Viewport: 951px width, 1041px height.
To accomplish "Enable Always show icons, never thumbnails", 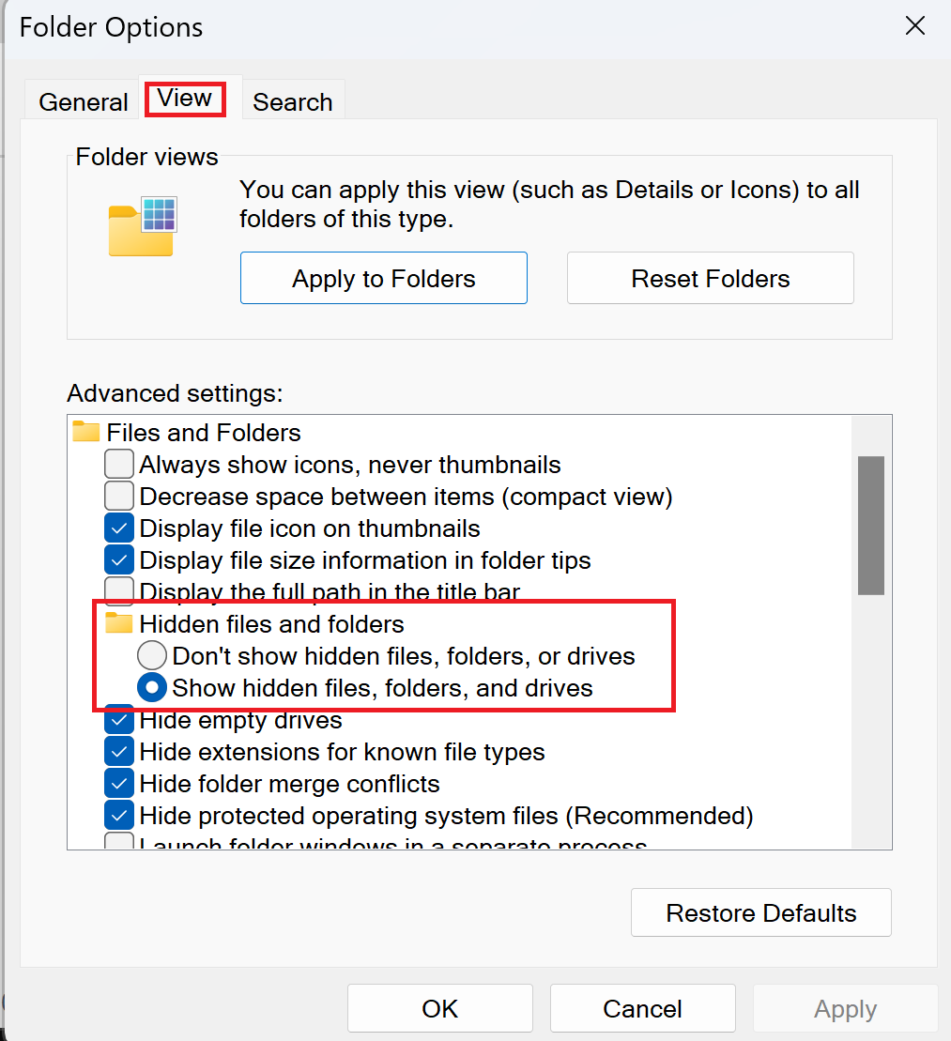I will (x=118, y=464).
